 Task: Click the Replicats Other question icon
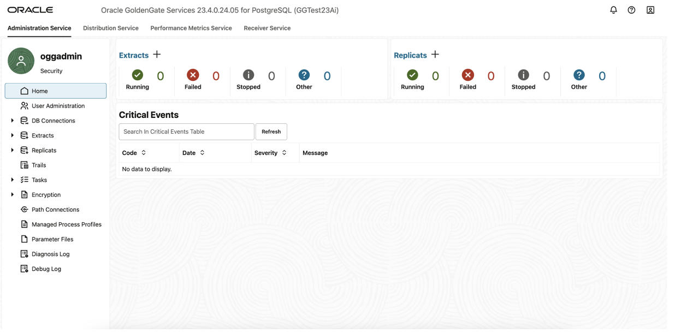(x=579, y=75)
